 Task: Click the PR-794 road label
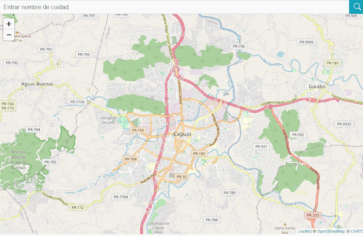(34, 130)
